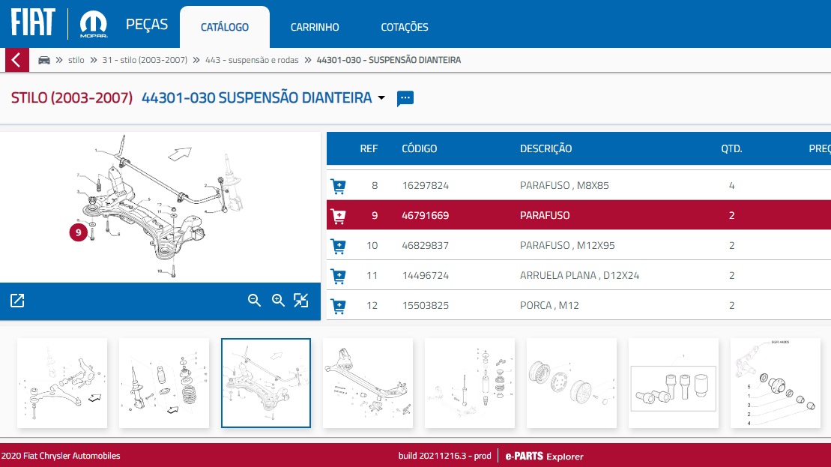Click the back arrow button in breadcrumb

coord(16,60)
